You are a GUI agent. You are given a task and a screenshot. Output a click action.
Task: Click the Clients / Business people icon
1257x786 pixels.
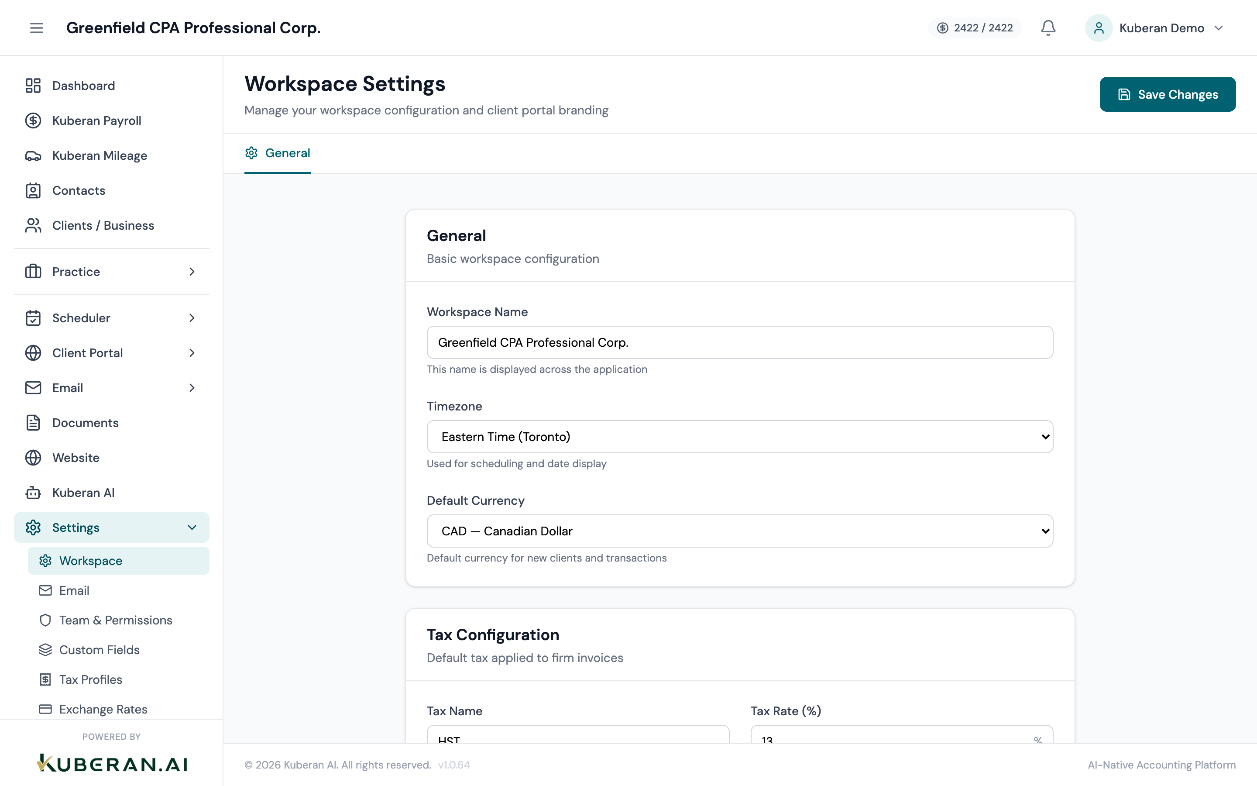pos(33,225)
